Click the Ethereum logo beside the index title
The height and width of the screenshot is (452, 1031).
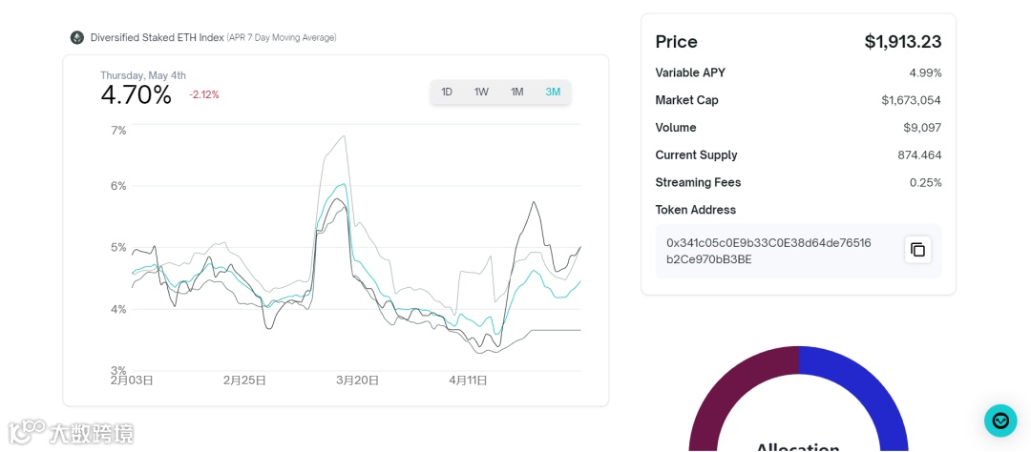[77, 38]
